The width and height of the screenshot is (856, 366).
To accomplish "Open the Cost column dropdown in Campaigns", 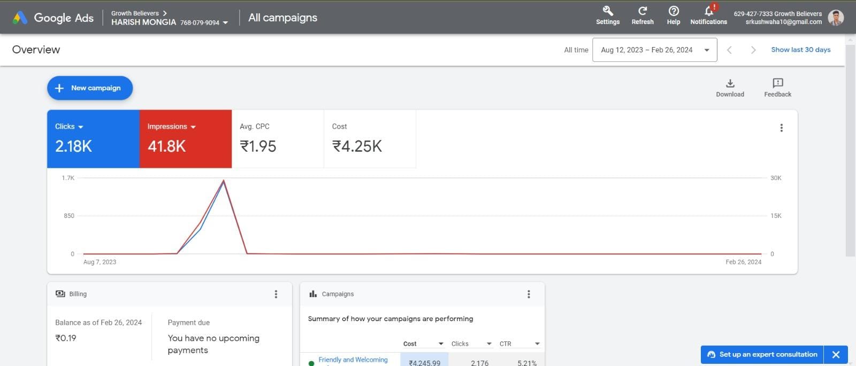I will pyautogui.click(x=441, y=344).
